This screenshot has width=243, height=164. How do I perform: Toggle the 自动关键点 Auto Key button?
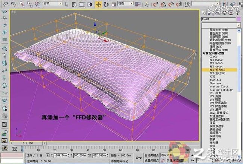(x=152, y=155)
